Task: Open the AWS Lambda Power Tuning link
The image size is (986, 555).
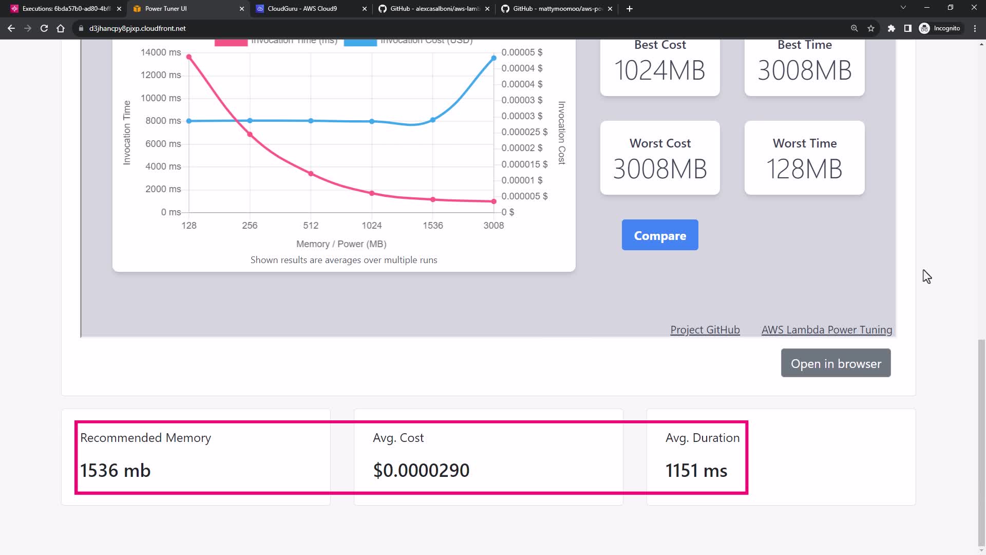Action: pos(826,330)
